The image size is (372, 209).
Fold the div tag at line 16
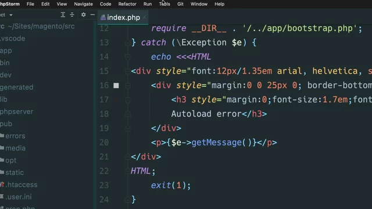click(x=128, y=85)
